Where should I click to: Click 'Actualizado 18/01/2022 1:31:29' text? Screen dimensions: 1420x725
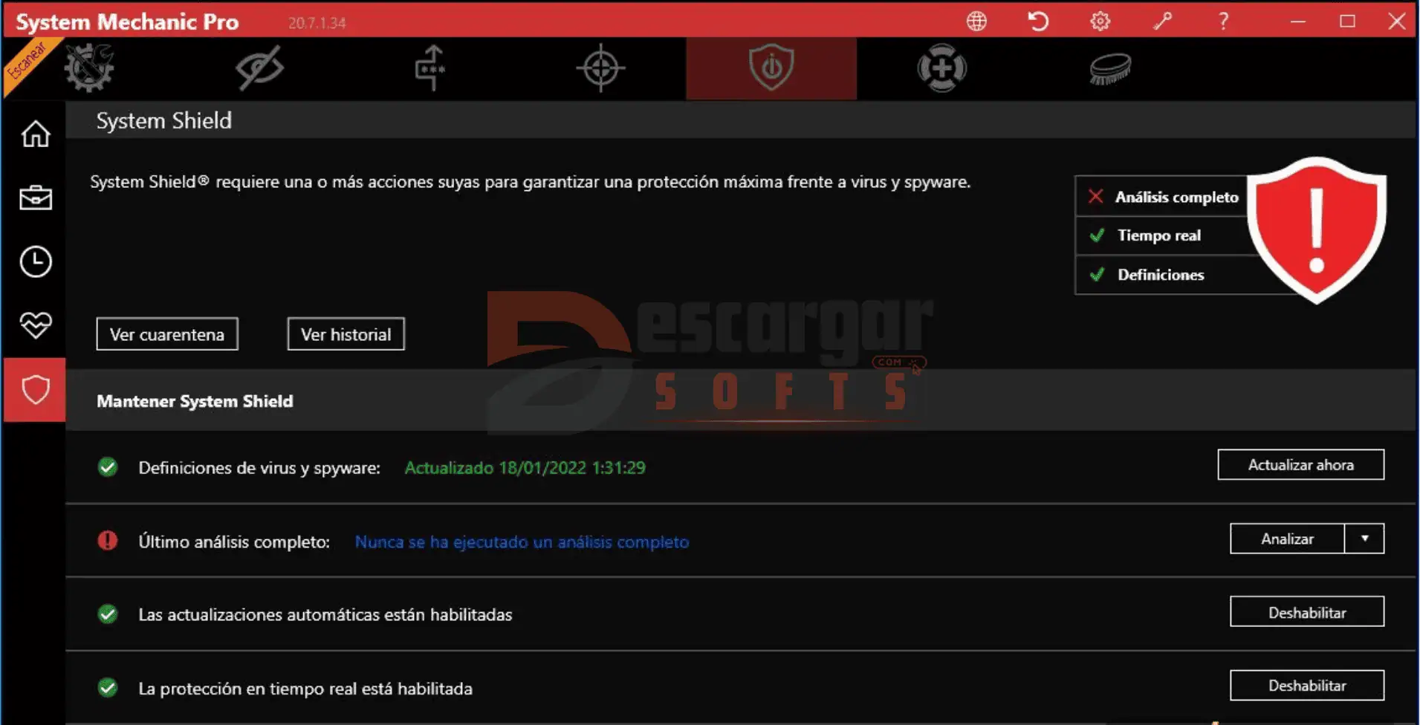(525, 467)
